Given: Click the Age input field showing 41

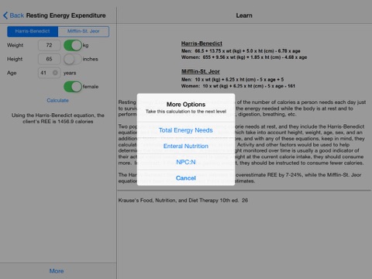Looking at the screenshot, I should pos(50,73).
